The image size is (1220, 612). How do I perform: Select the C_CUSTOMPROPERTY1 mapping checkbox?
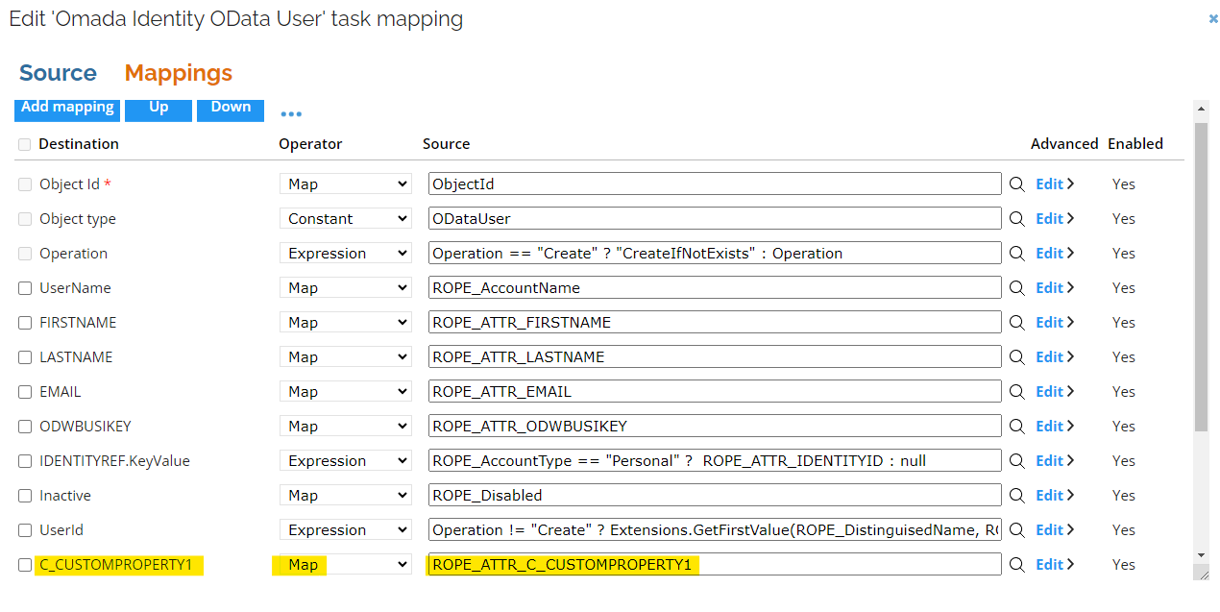(25, 565)
